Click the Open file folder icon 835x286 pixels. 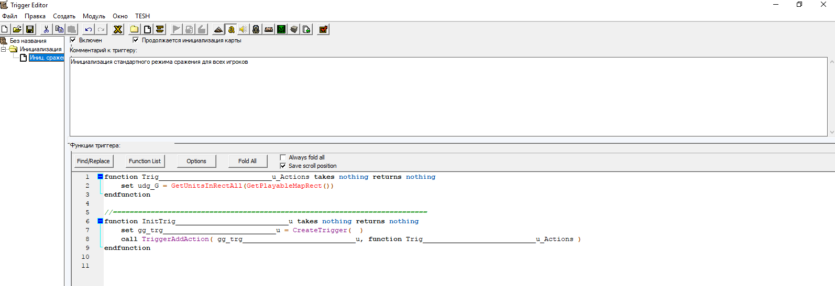[x=17, y=29]
